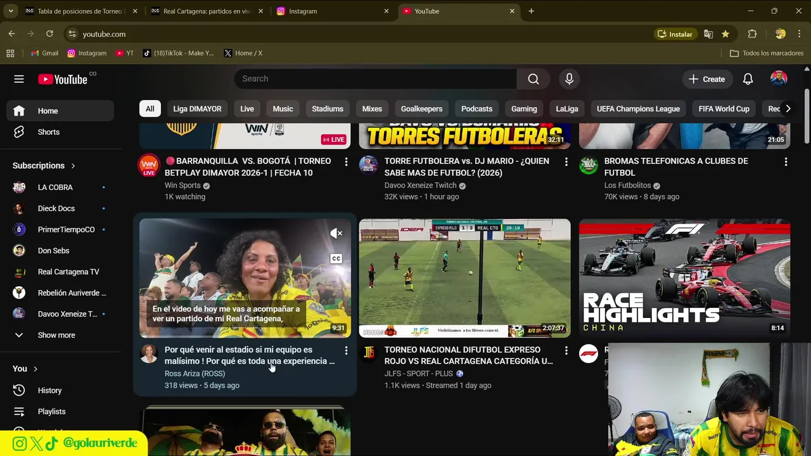This screenshot has height=456, width=811.
Task: Click the search magnifier button
Action: point(533,79)
